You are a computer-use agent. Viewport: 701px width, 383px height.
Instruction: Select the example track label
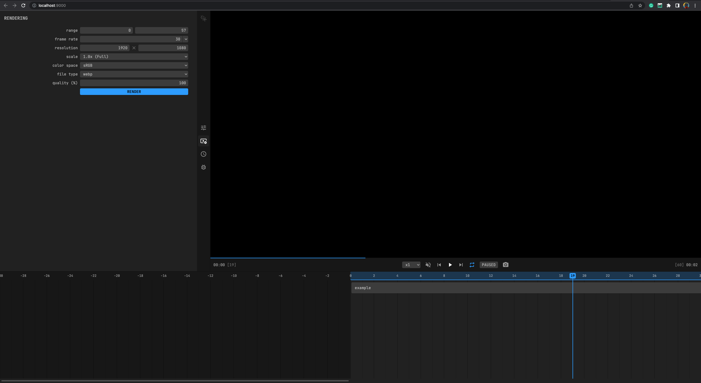(x=362, y=288)
